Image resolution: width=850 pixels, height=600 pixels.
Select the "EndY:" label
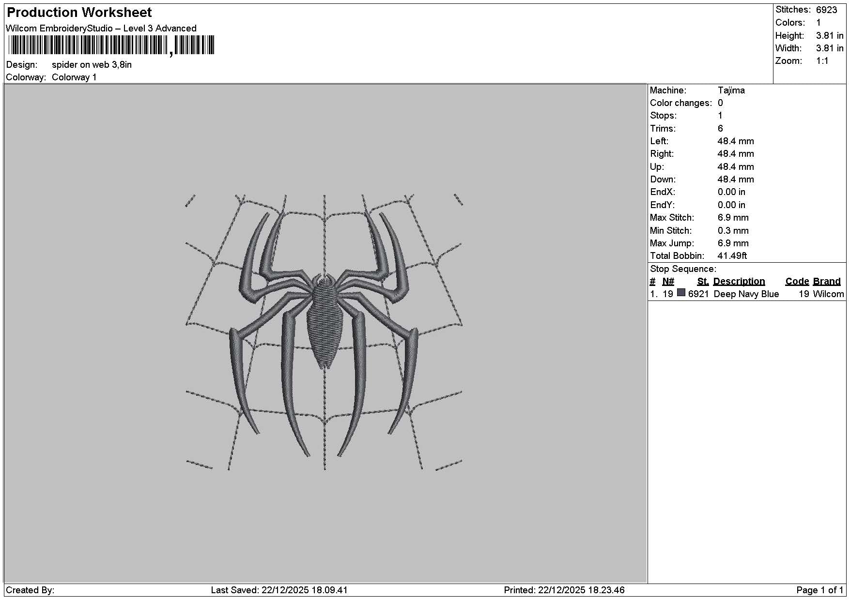tap(663, 205)
